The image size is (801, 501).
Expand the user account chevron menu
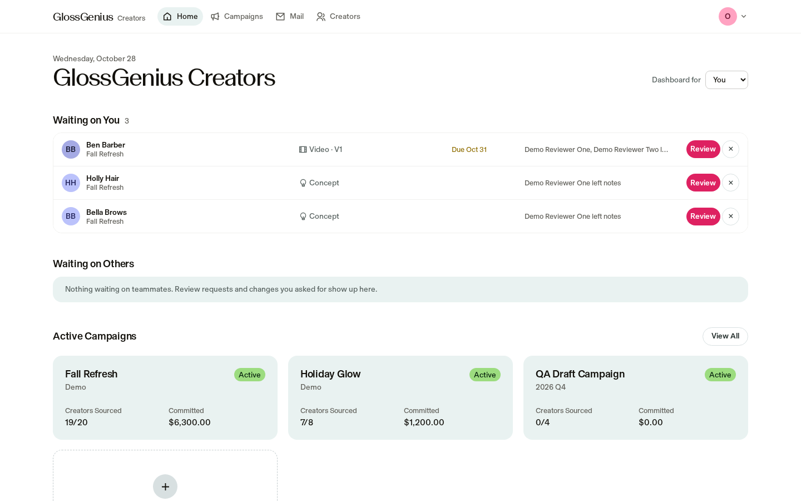744,17
